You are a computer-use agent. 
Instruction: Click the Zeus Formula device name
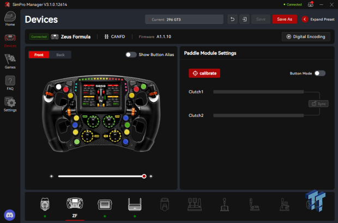[75, 37]
